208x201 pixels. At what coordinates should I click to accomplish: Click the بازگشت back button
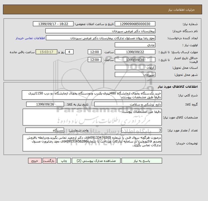[49, 161]
